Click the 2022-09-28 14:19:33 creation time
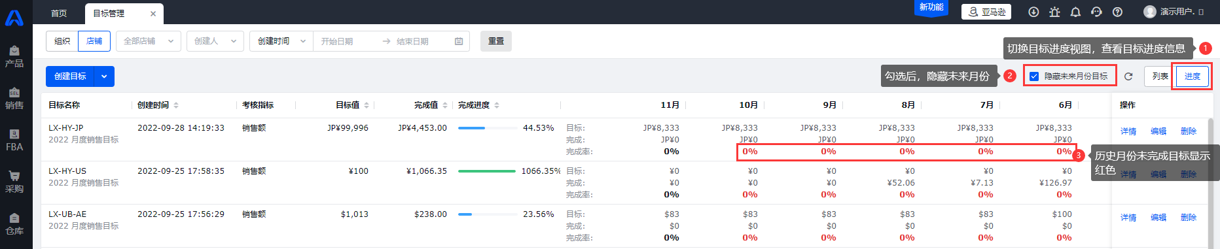Viewport: 1220px width, 249px height. tap(181, 128)
